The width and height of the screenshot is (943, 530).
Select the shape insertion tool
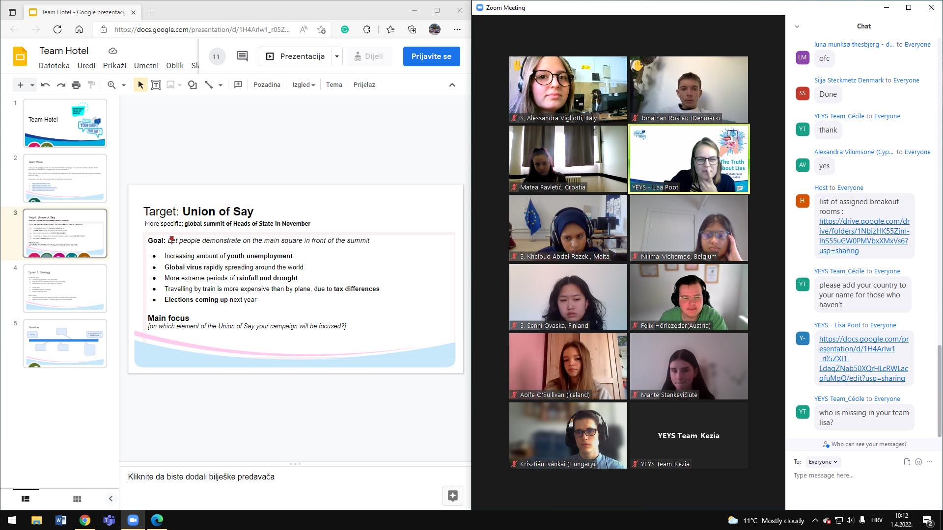192,85
